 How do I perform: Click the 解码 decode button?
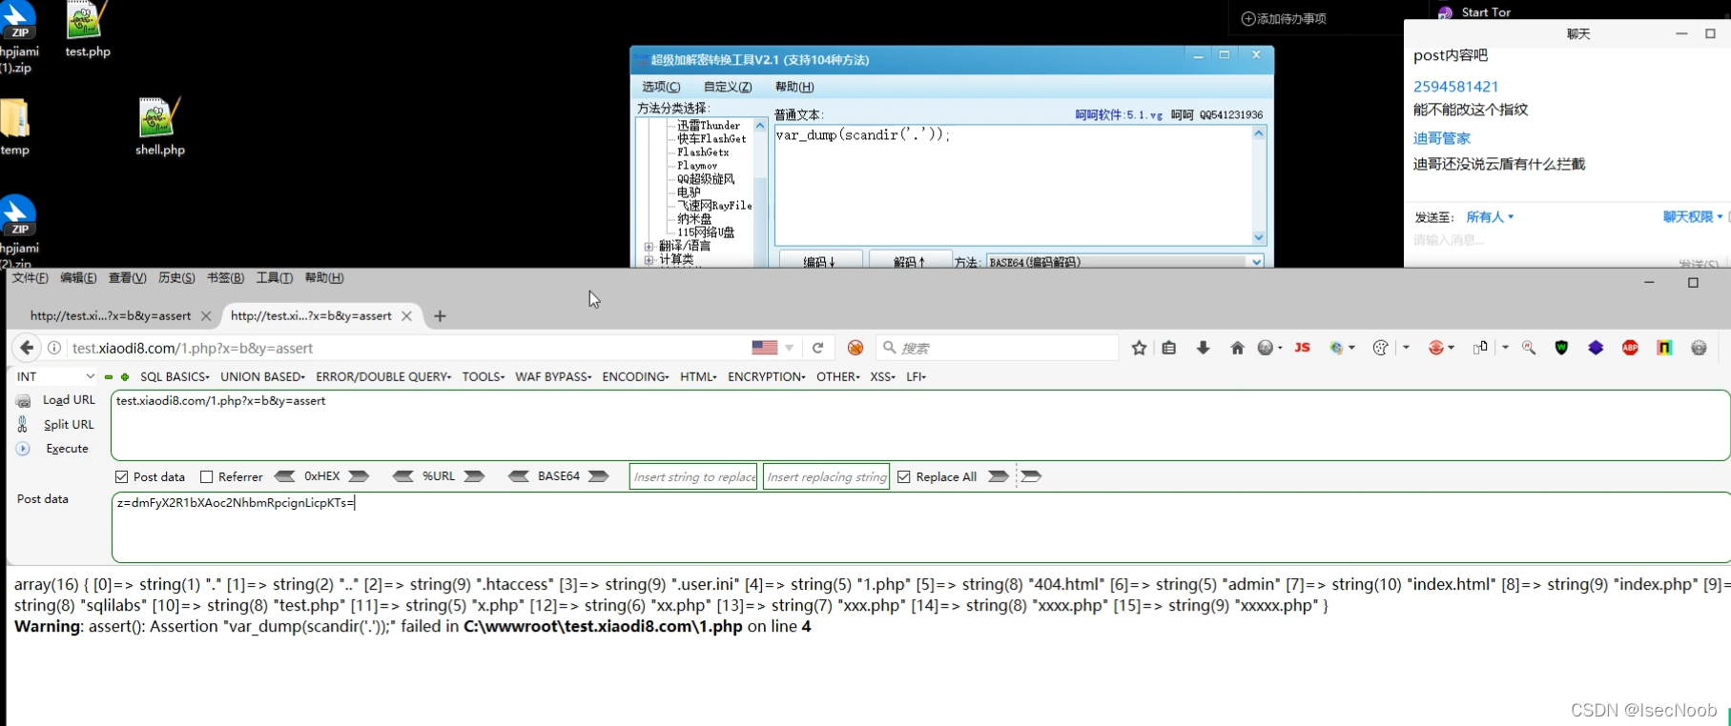coord(910,261)
